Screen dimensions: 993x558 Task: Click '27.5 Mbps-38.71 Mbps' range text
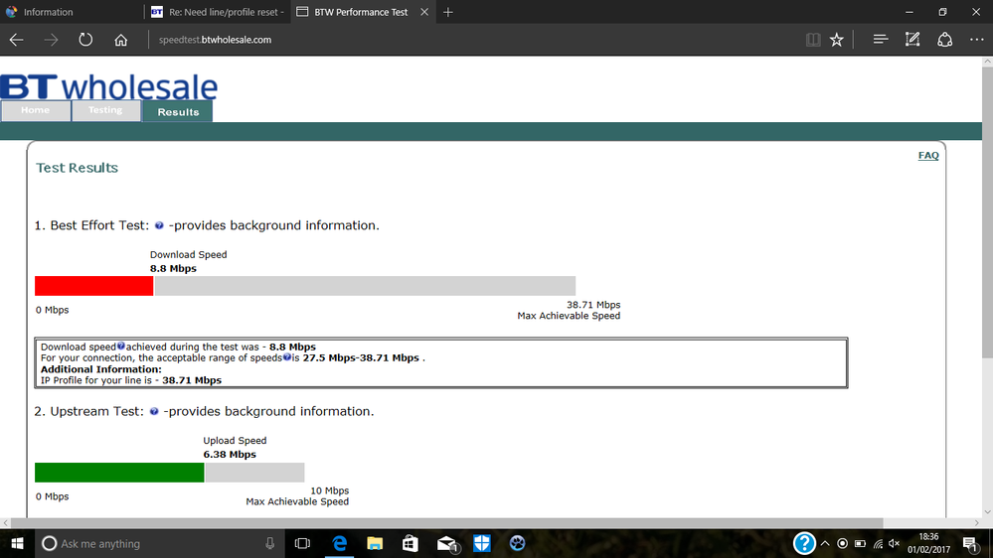point(361,358)
